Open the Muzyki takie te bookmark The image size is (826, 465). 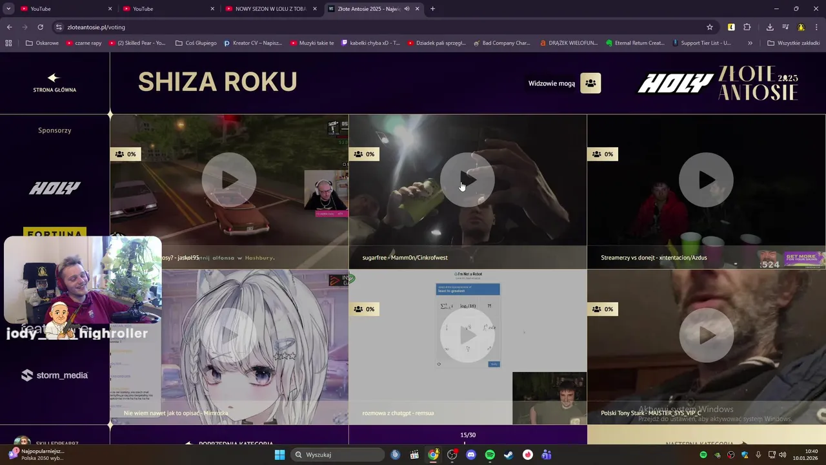coord(312,43)
